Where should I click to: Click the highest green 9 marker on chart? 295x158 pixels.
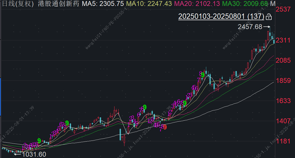[x=203, y=75]
